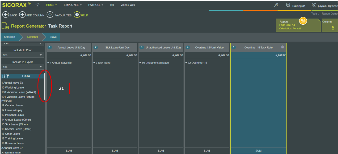Screen dimensions: 338x154
Task: Switch to the Designer step tab
Action: coord(33,37)
